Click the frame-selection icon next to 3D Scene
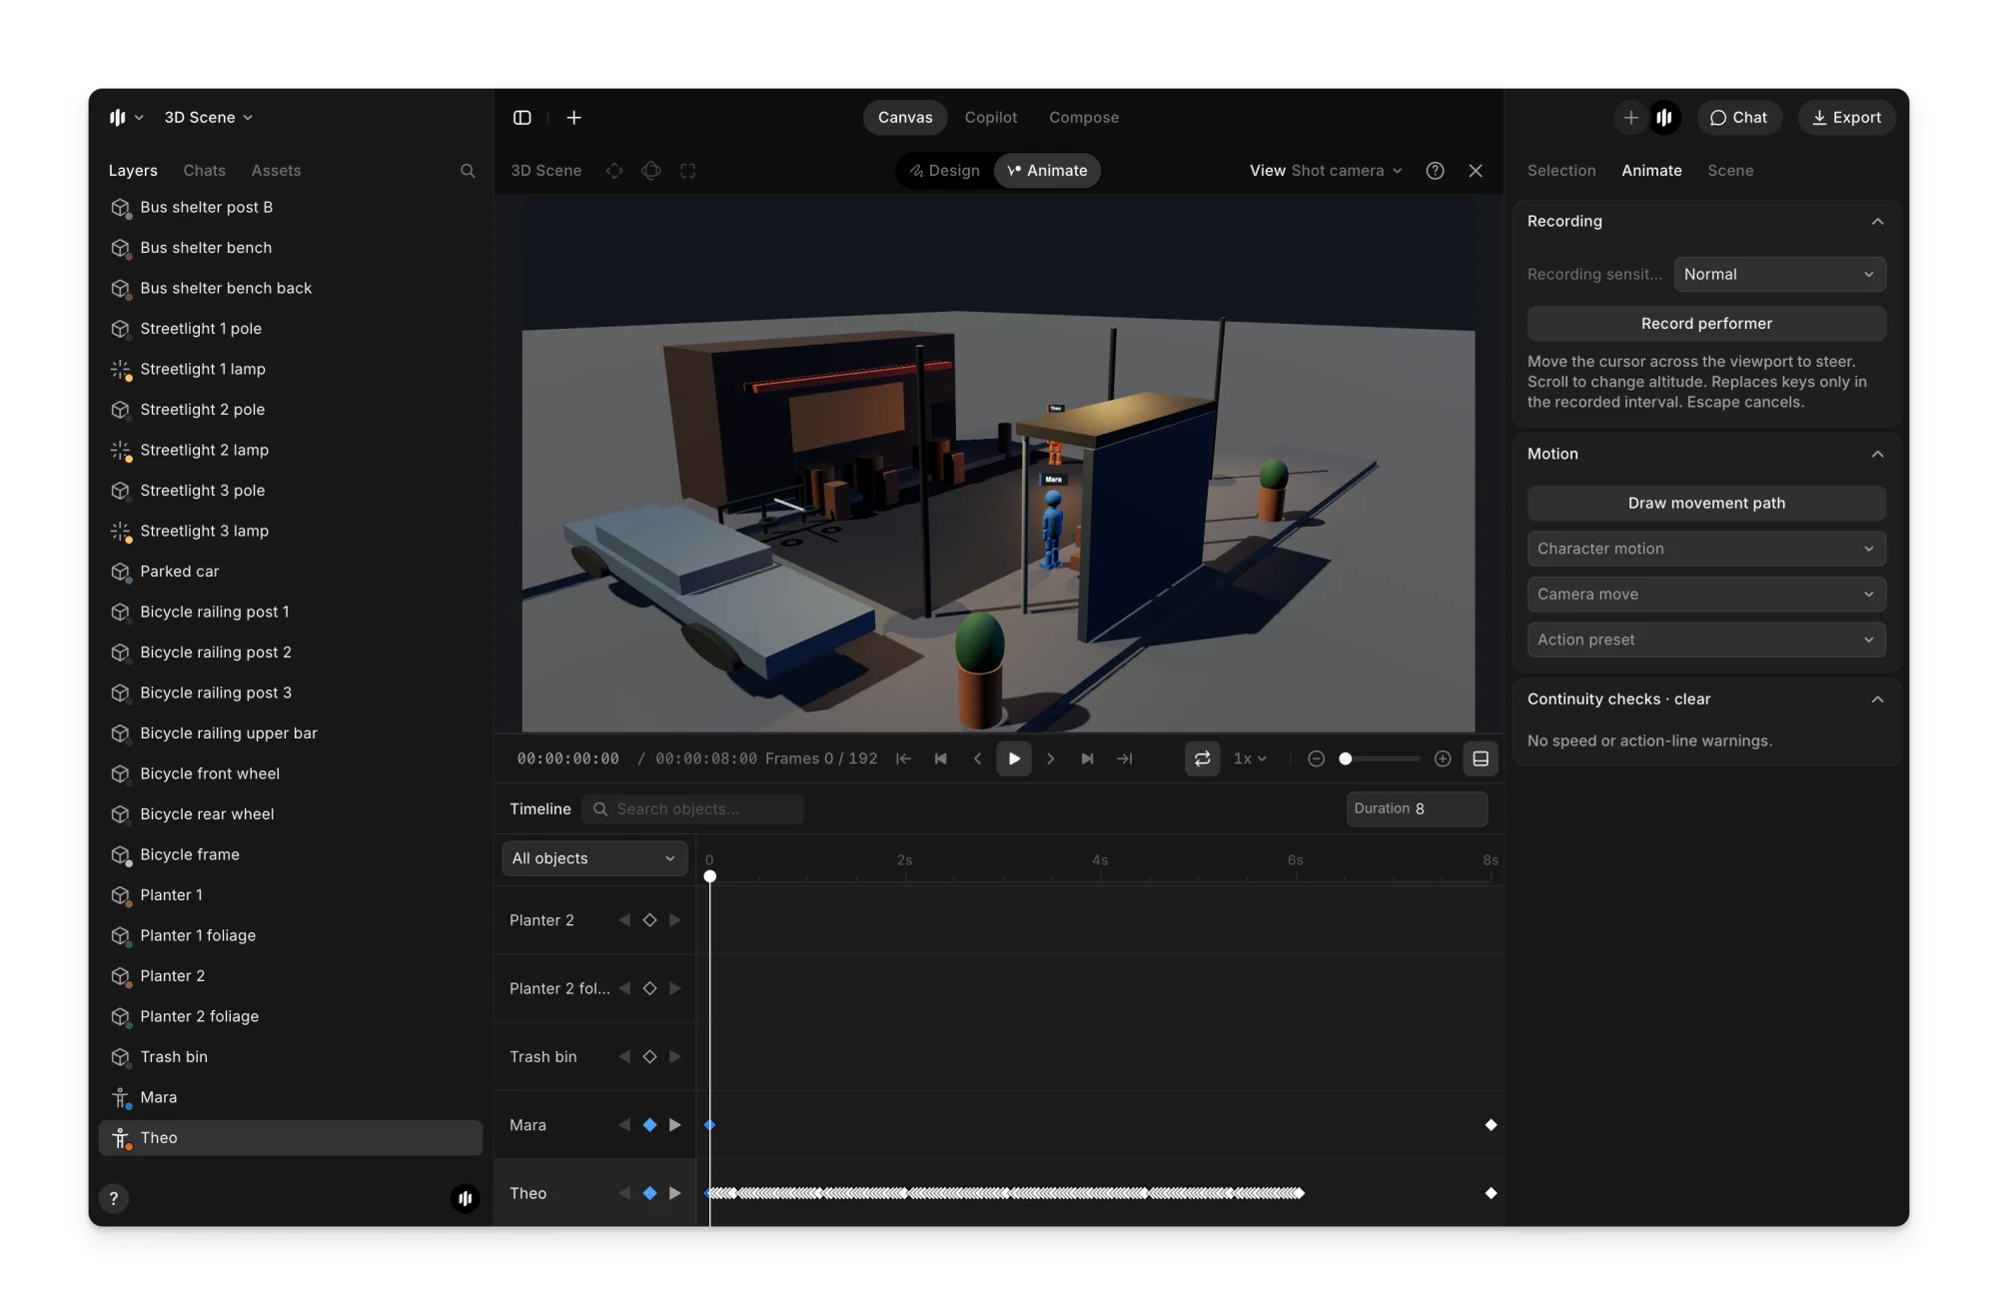 687,171
